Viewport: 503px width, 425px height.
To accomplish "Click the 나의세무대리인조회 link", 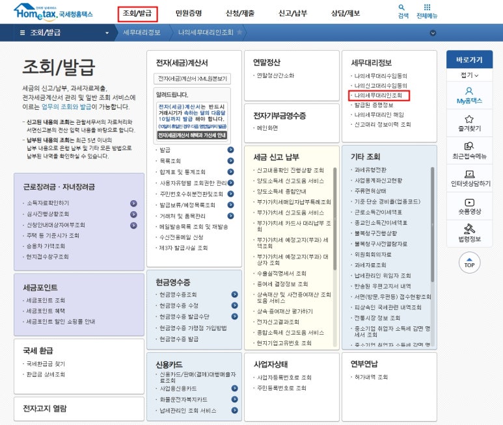I will 378,95.
